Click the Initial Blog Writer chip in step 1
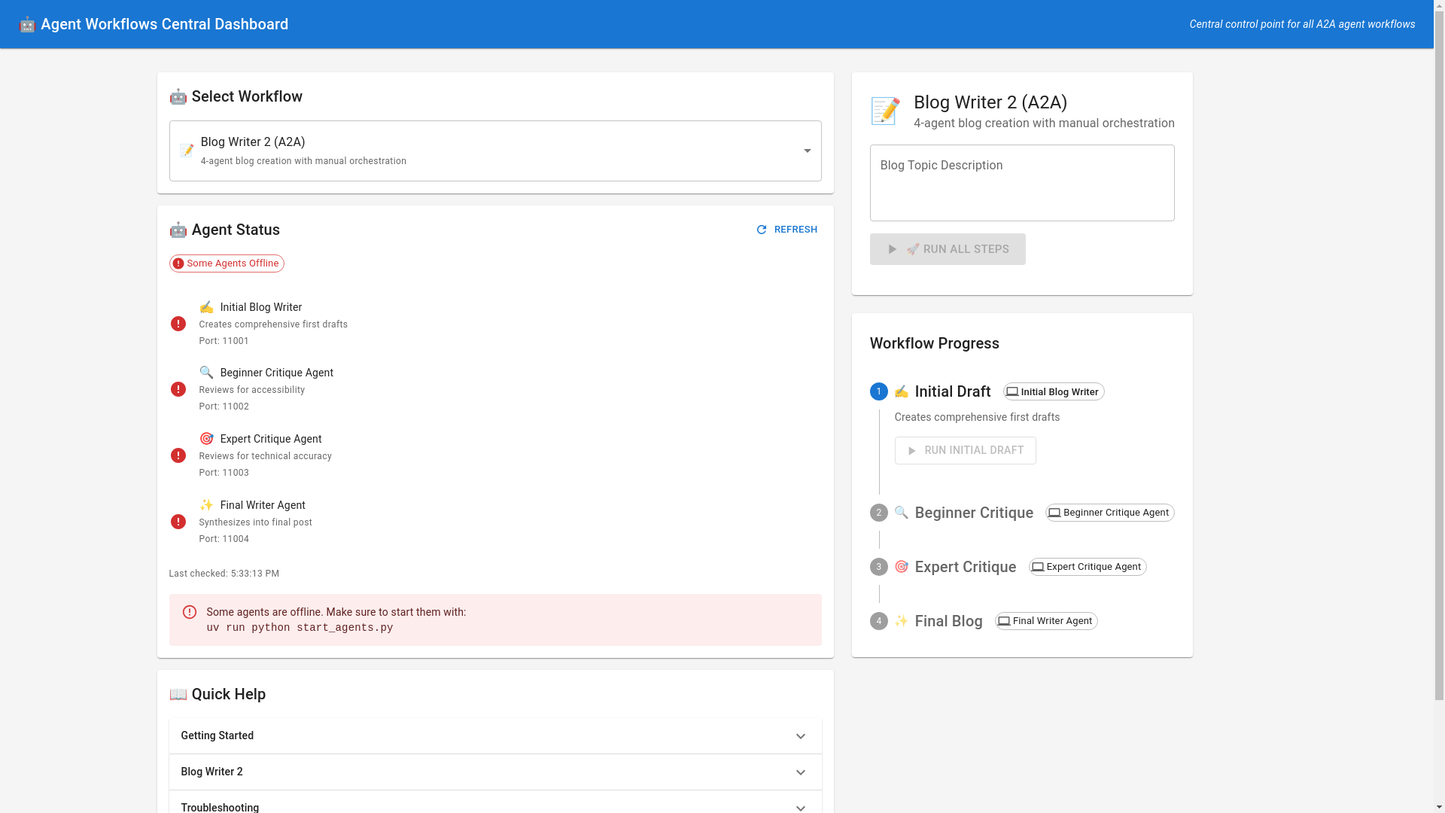This screenshot has width=1445, height=813. [x=1054, y=391]
